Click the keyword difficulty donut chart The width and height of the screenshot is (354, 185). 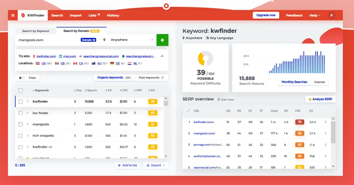[205, 58]
